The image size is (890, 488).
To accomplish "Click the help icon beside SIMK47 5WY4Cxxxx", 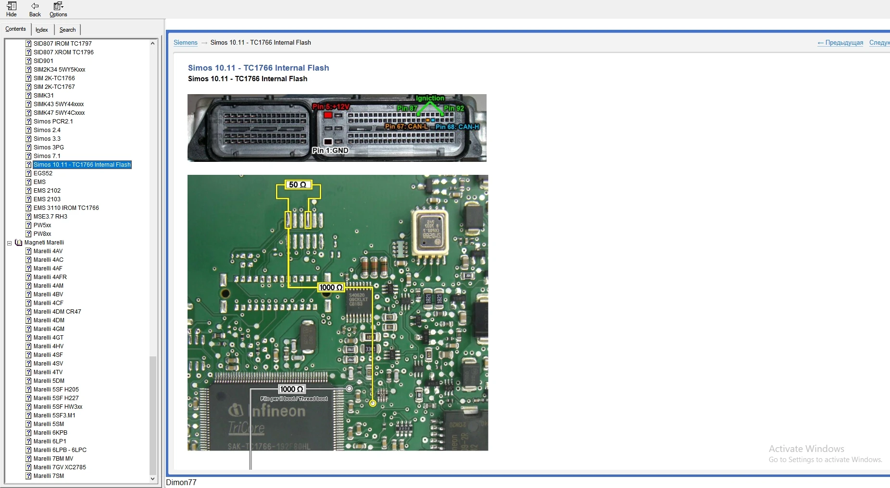I will pyautogui.click(x=28, y=113).
